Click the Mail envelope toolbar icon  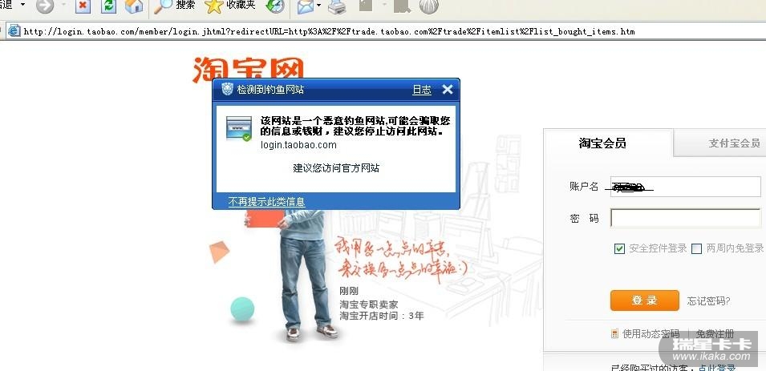pos(306,6)
